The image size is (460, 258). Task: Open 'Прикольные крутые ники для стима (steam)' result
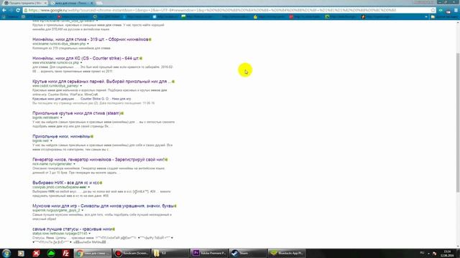coord(76,113)
